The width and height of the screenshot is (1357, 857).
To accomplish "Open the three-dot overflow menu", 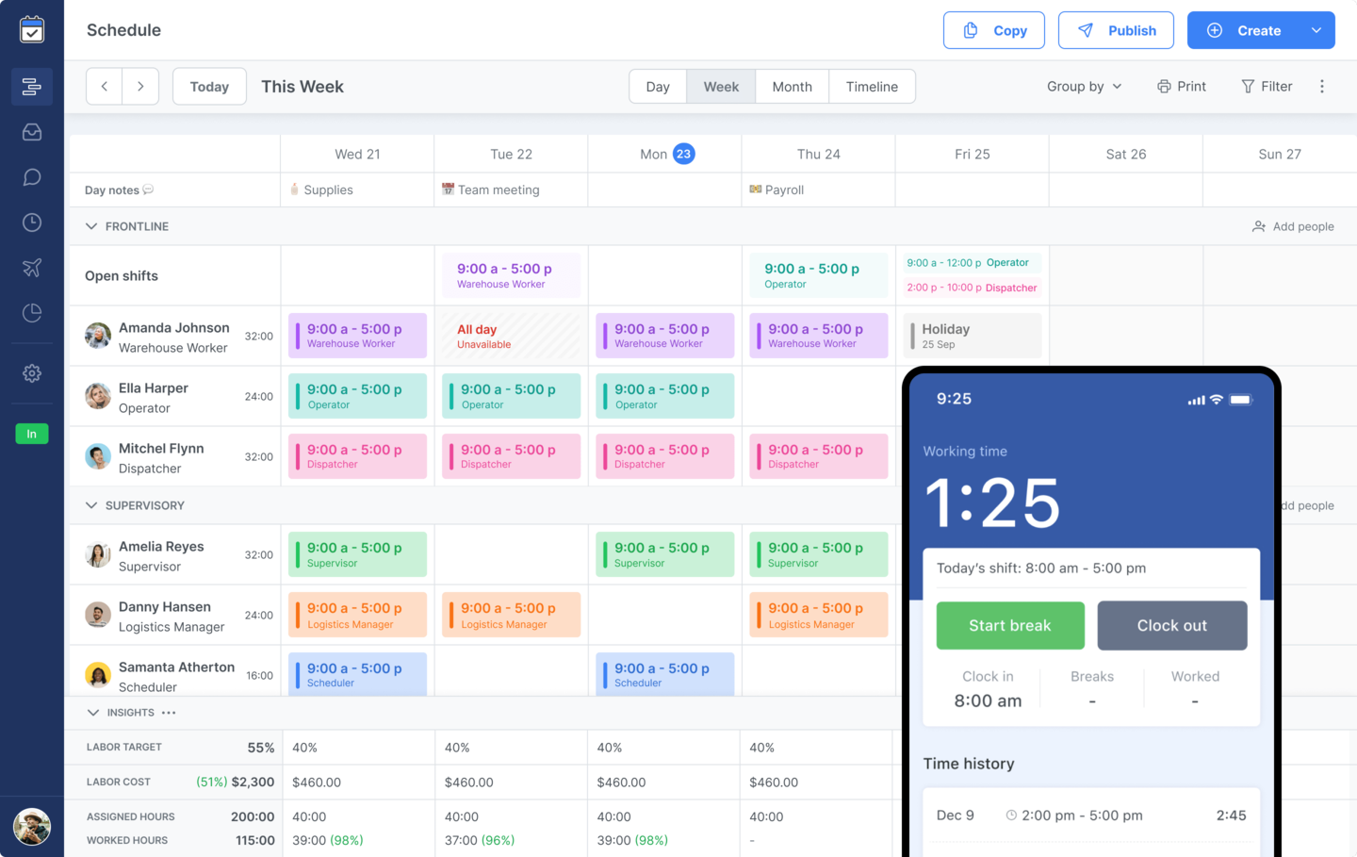I will pyautogui.click(x=1322, y=86).
